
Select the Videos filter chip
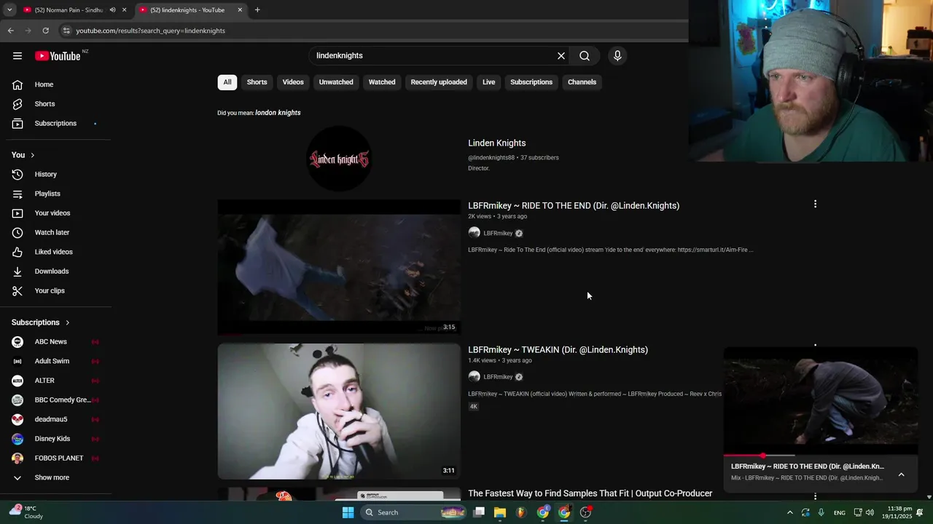tap(293, 82)
